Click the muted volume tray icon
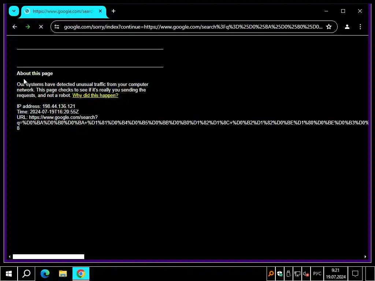Viewport: 375px width, 281px height. click(x=306, y=274)
